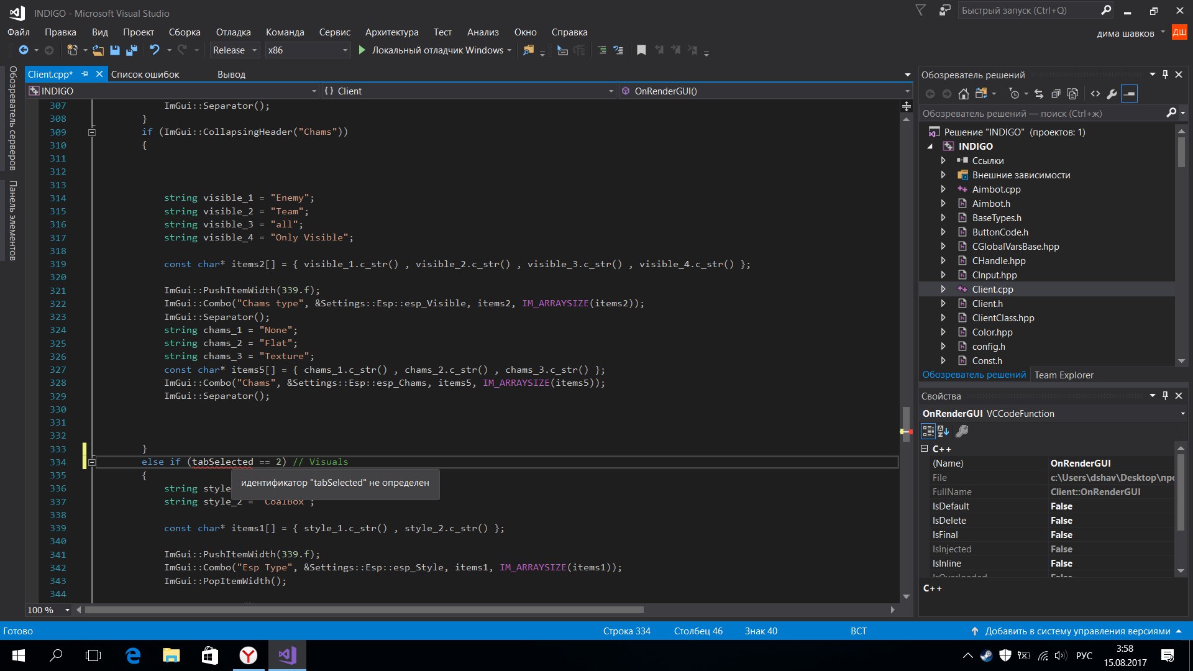Open the x86 platform dropdown

coord(308,50)
